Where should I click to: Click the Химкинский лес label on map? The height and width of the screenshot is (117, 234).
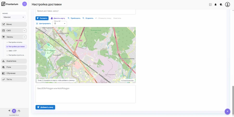[96, 31]
